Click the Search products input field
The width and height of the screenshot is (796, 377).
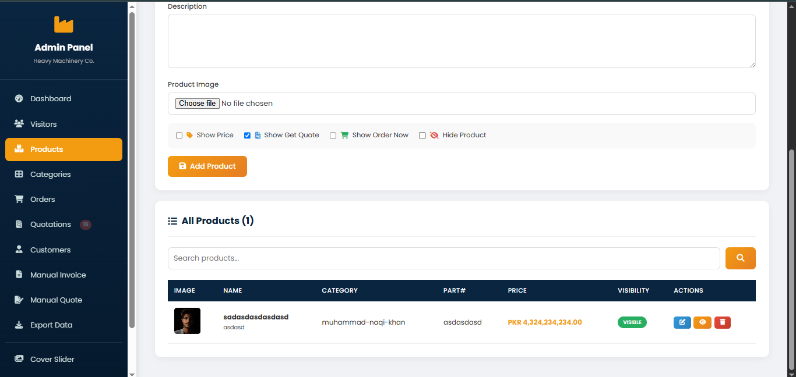point(444,258)
